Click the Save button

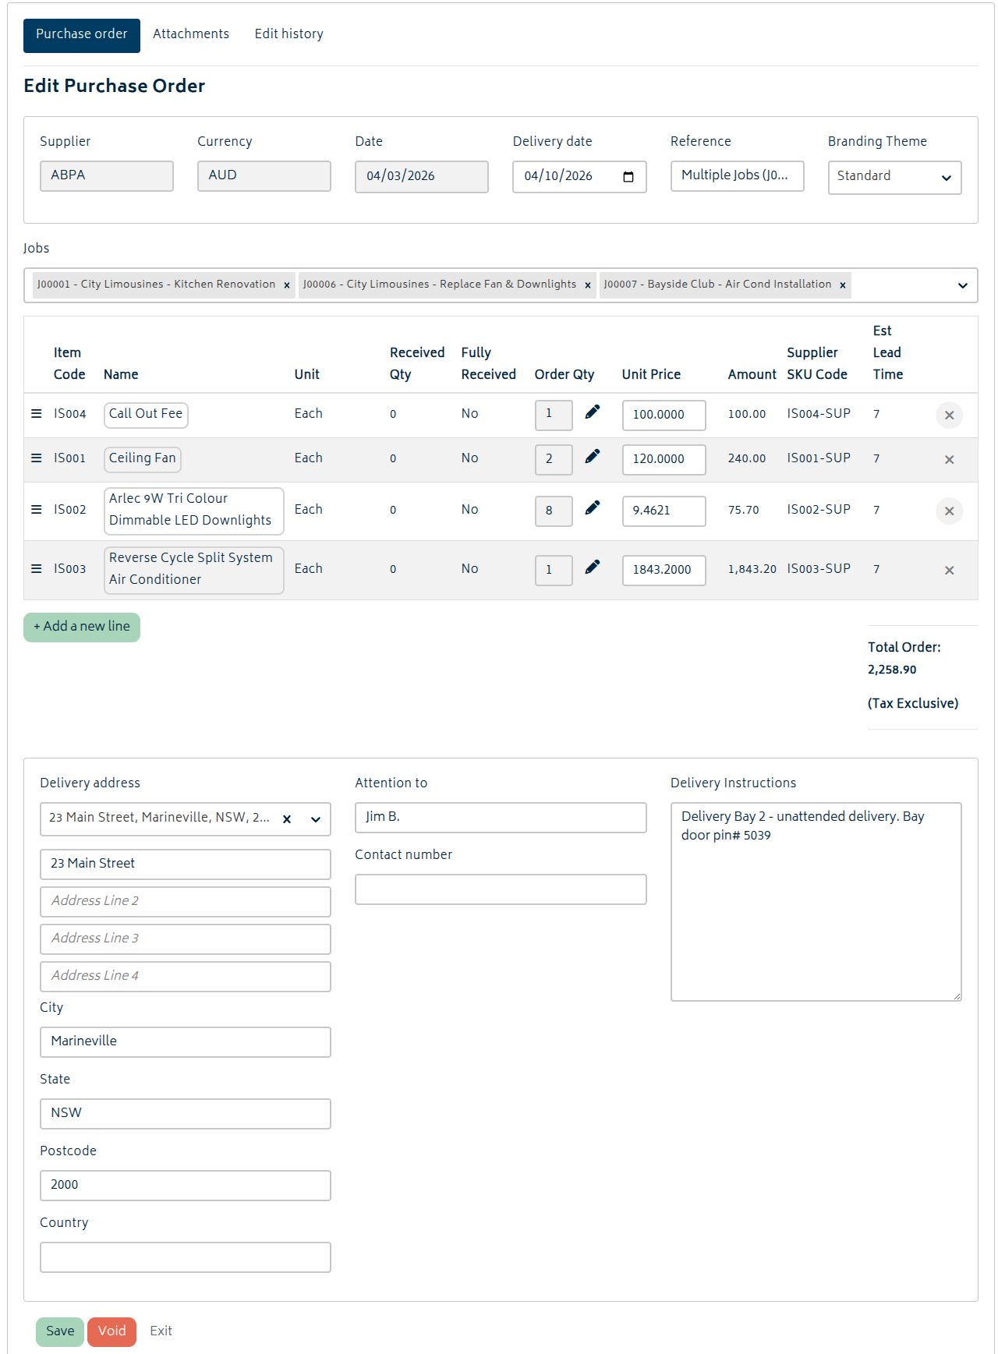point(60,1331)
